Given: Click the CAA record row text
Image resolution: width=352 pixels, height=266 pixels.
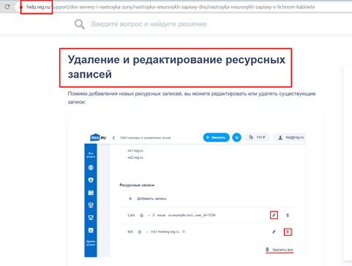Looking at the screenshot, I should pyautogui.click(x=171, y=215).
